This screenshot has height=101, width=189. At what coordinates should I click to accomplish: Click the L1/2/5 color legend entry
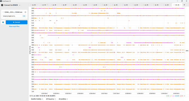point(177,96)
